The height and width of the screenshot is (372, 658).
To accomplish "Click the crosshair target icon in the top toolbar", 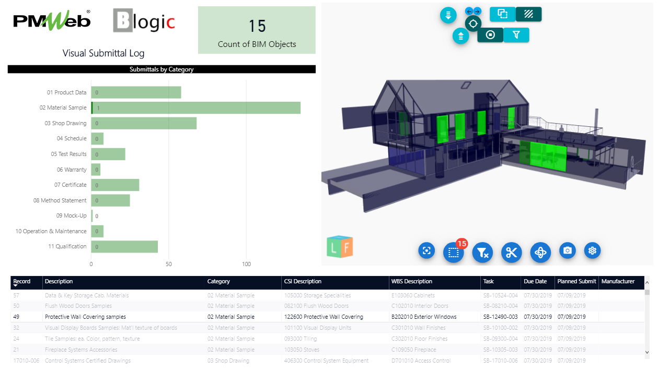I will tap(472, 23).
